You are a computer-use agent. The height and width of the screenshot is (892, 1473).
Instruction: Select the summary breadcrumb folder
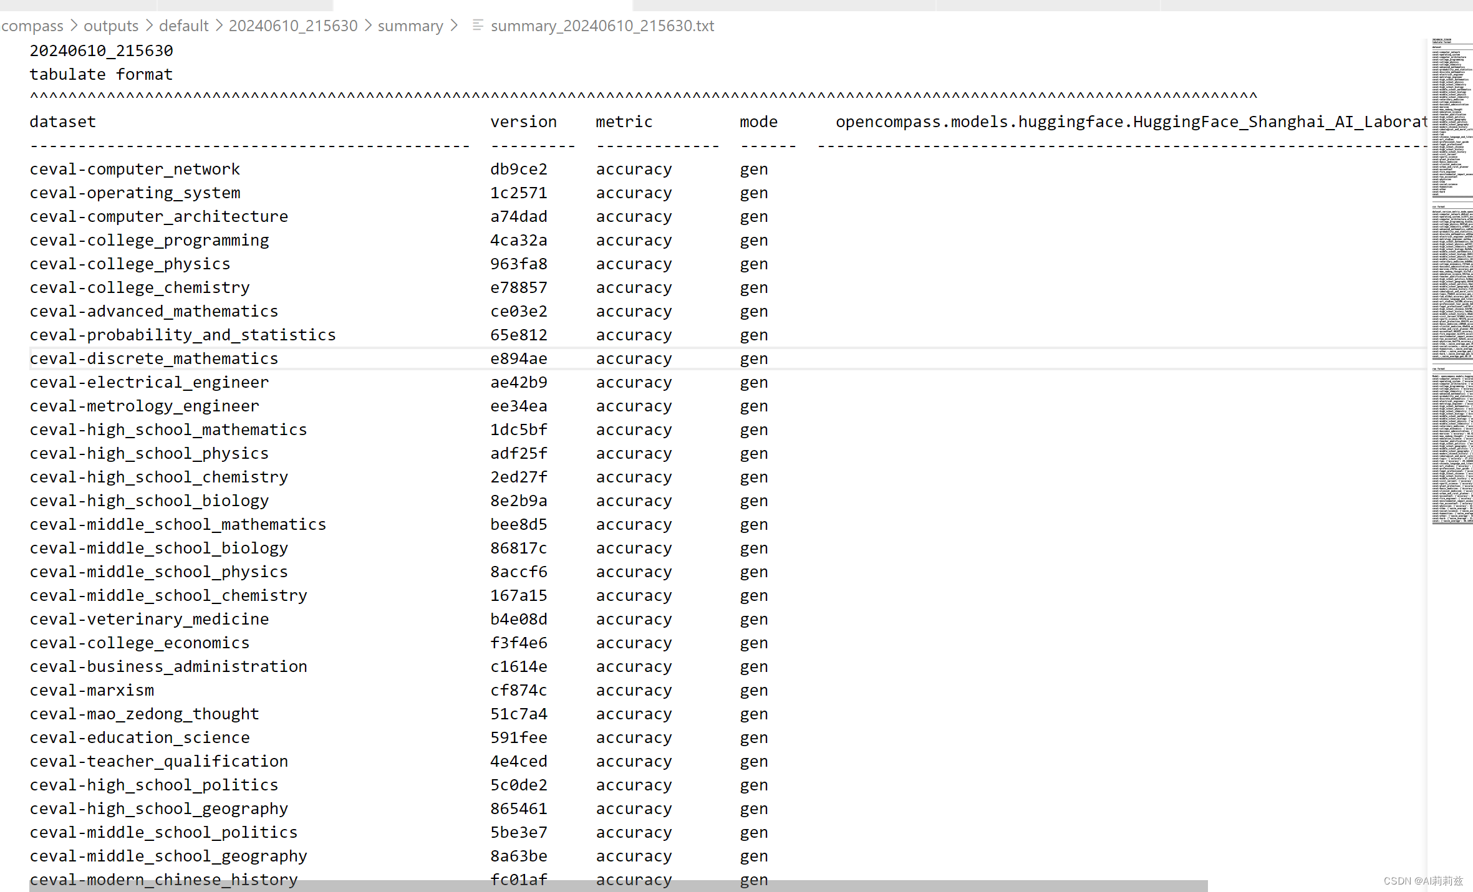[x=410, y=26]
